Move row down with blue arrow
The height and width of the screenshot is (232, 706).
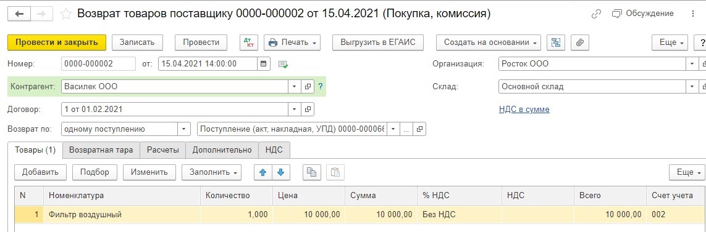pyautogui.click(x=280, y=172)
